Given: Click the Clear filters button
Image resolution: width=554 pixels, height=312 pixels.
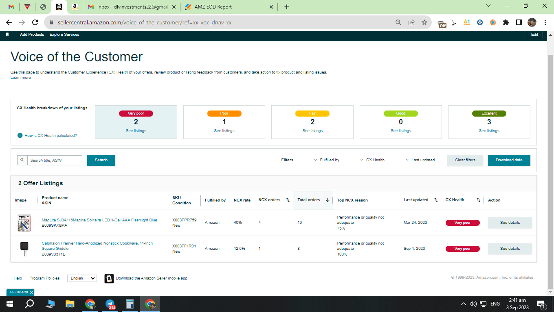Looking at the screenshot, I should tap(465, 160).
